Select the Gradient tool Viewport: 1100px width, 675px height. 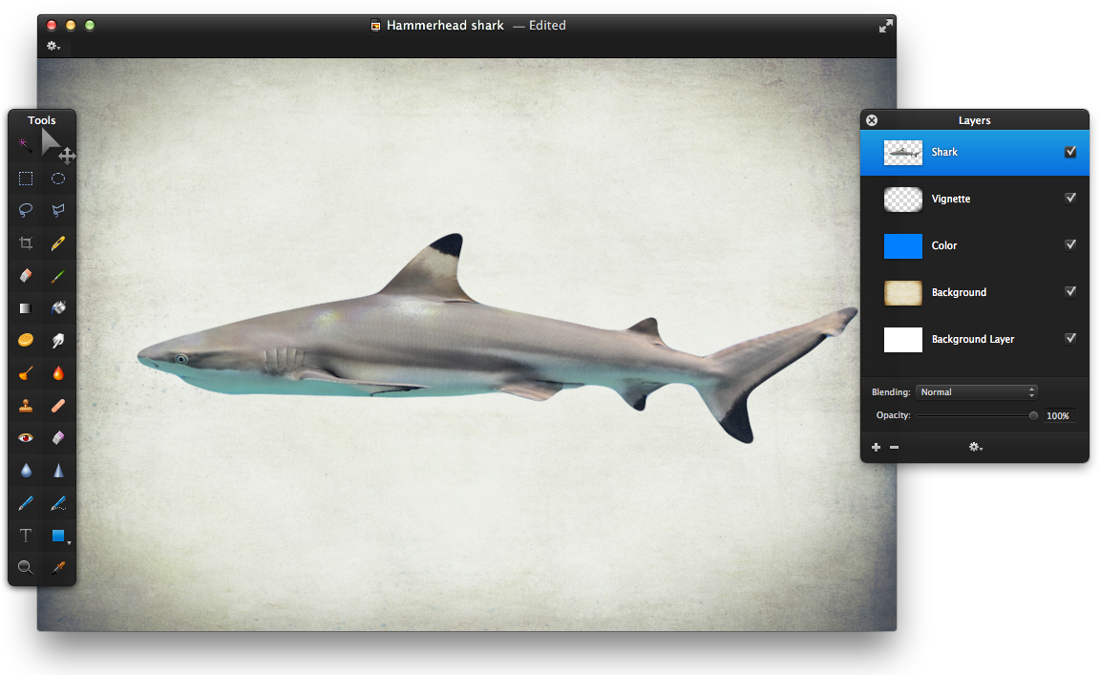(x=25, y=308)
